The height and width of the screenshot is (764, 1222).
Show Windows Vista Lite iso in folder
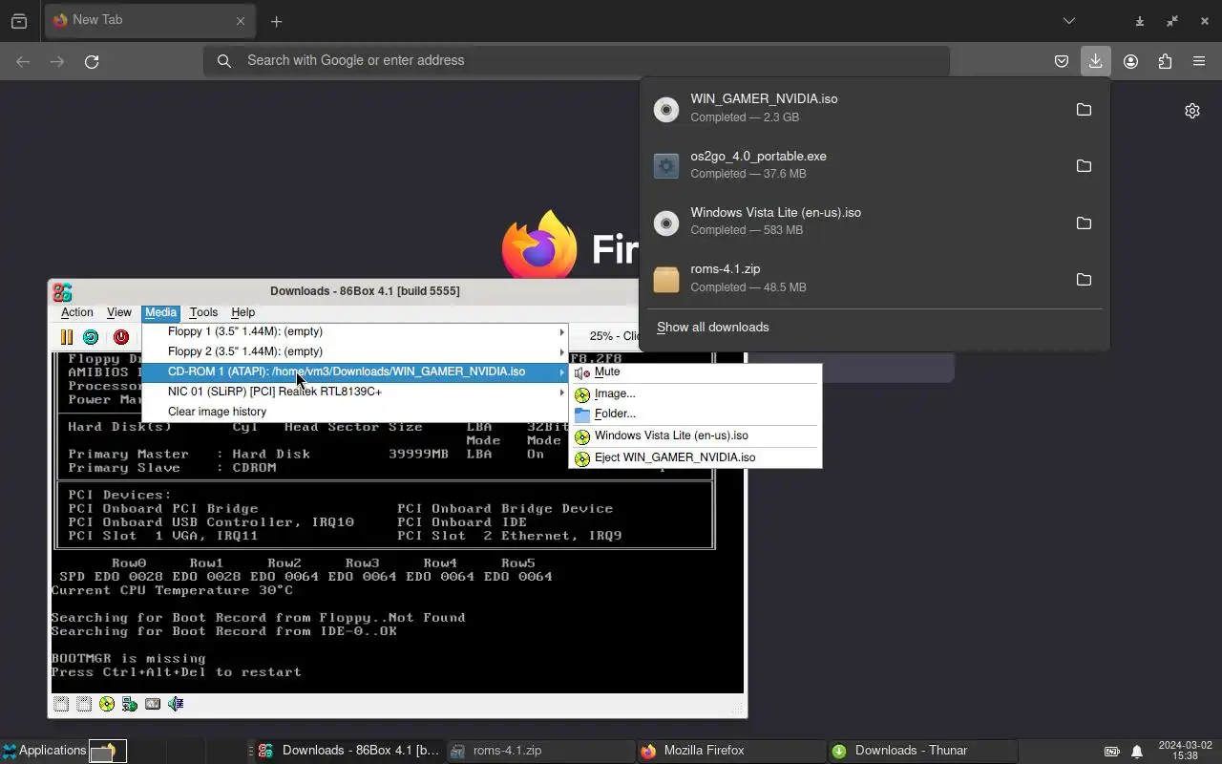click(1084, 223)
